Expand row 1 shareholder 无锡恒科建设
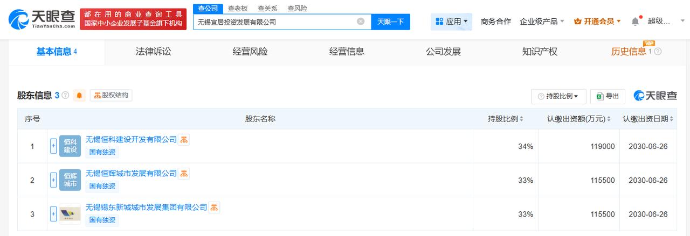Screen dimensions: 690x236 click(x=53, y=146)
